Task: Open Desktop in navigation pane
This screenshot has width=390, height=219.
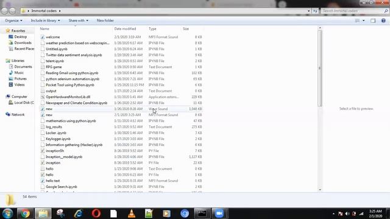Action: coord(20,36)
